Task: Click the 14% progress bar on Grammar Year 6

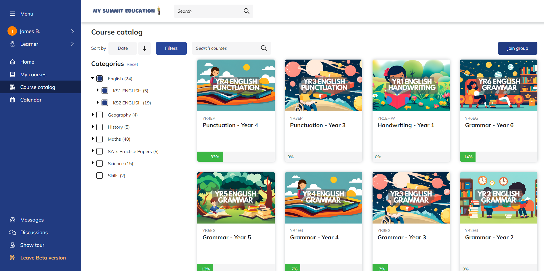Action: tap(468, 157)
